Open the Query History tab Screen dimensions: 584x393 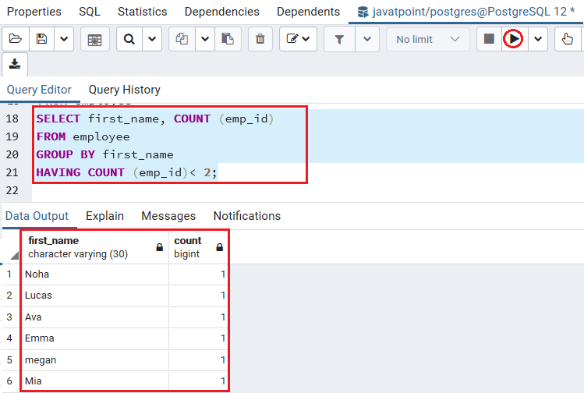point(125,90)
